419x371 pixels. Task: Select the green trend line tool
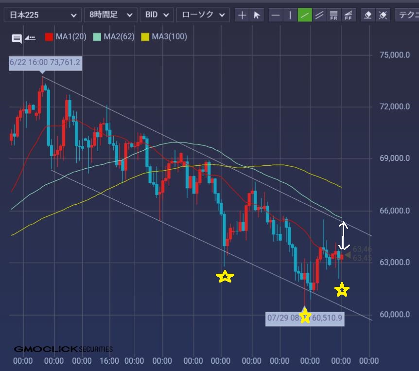tap(305, 15)
